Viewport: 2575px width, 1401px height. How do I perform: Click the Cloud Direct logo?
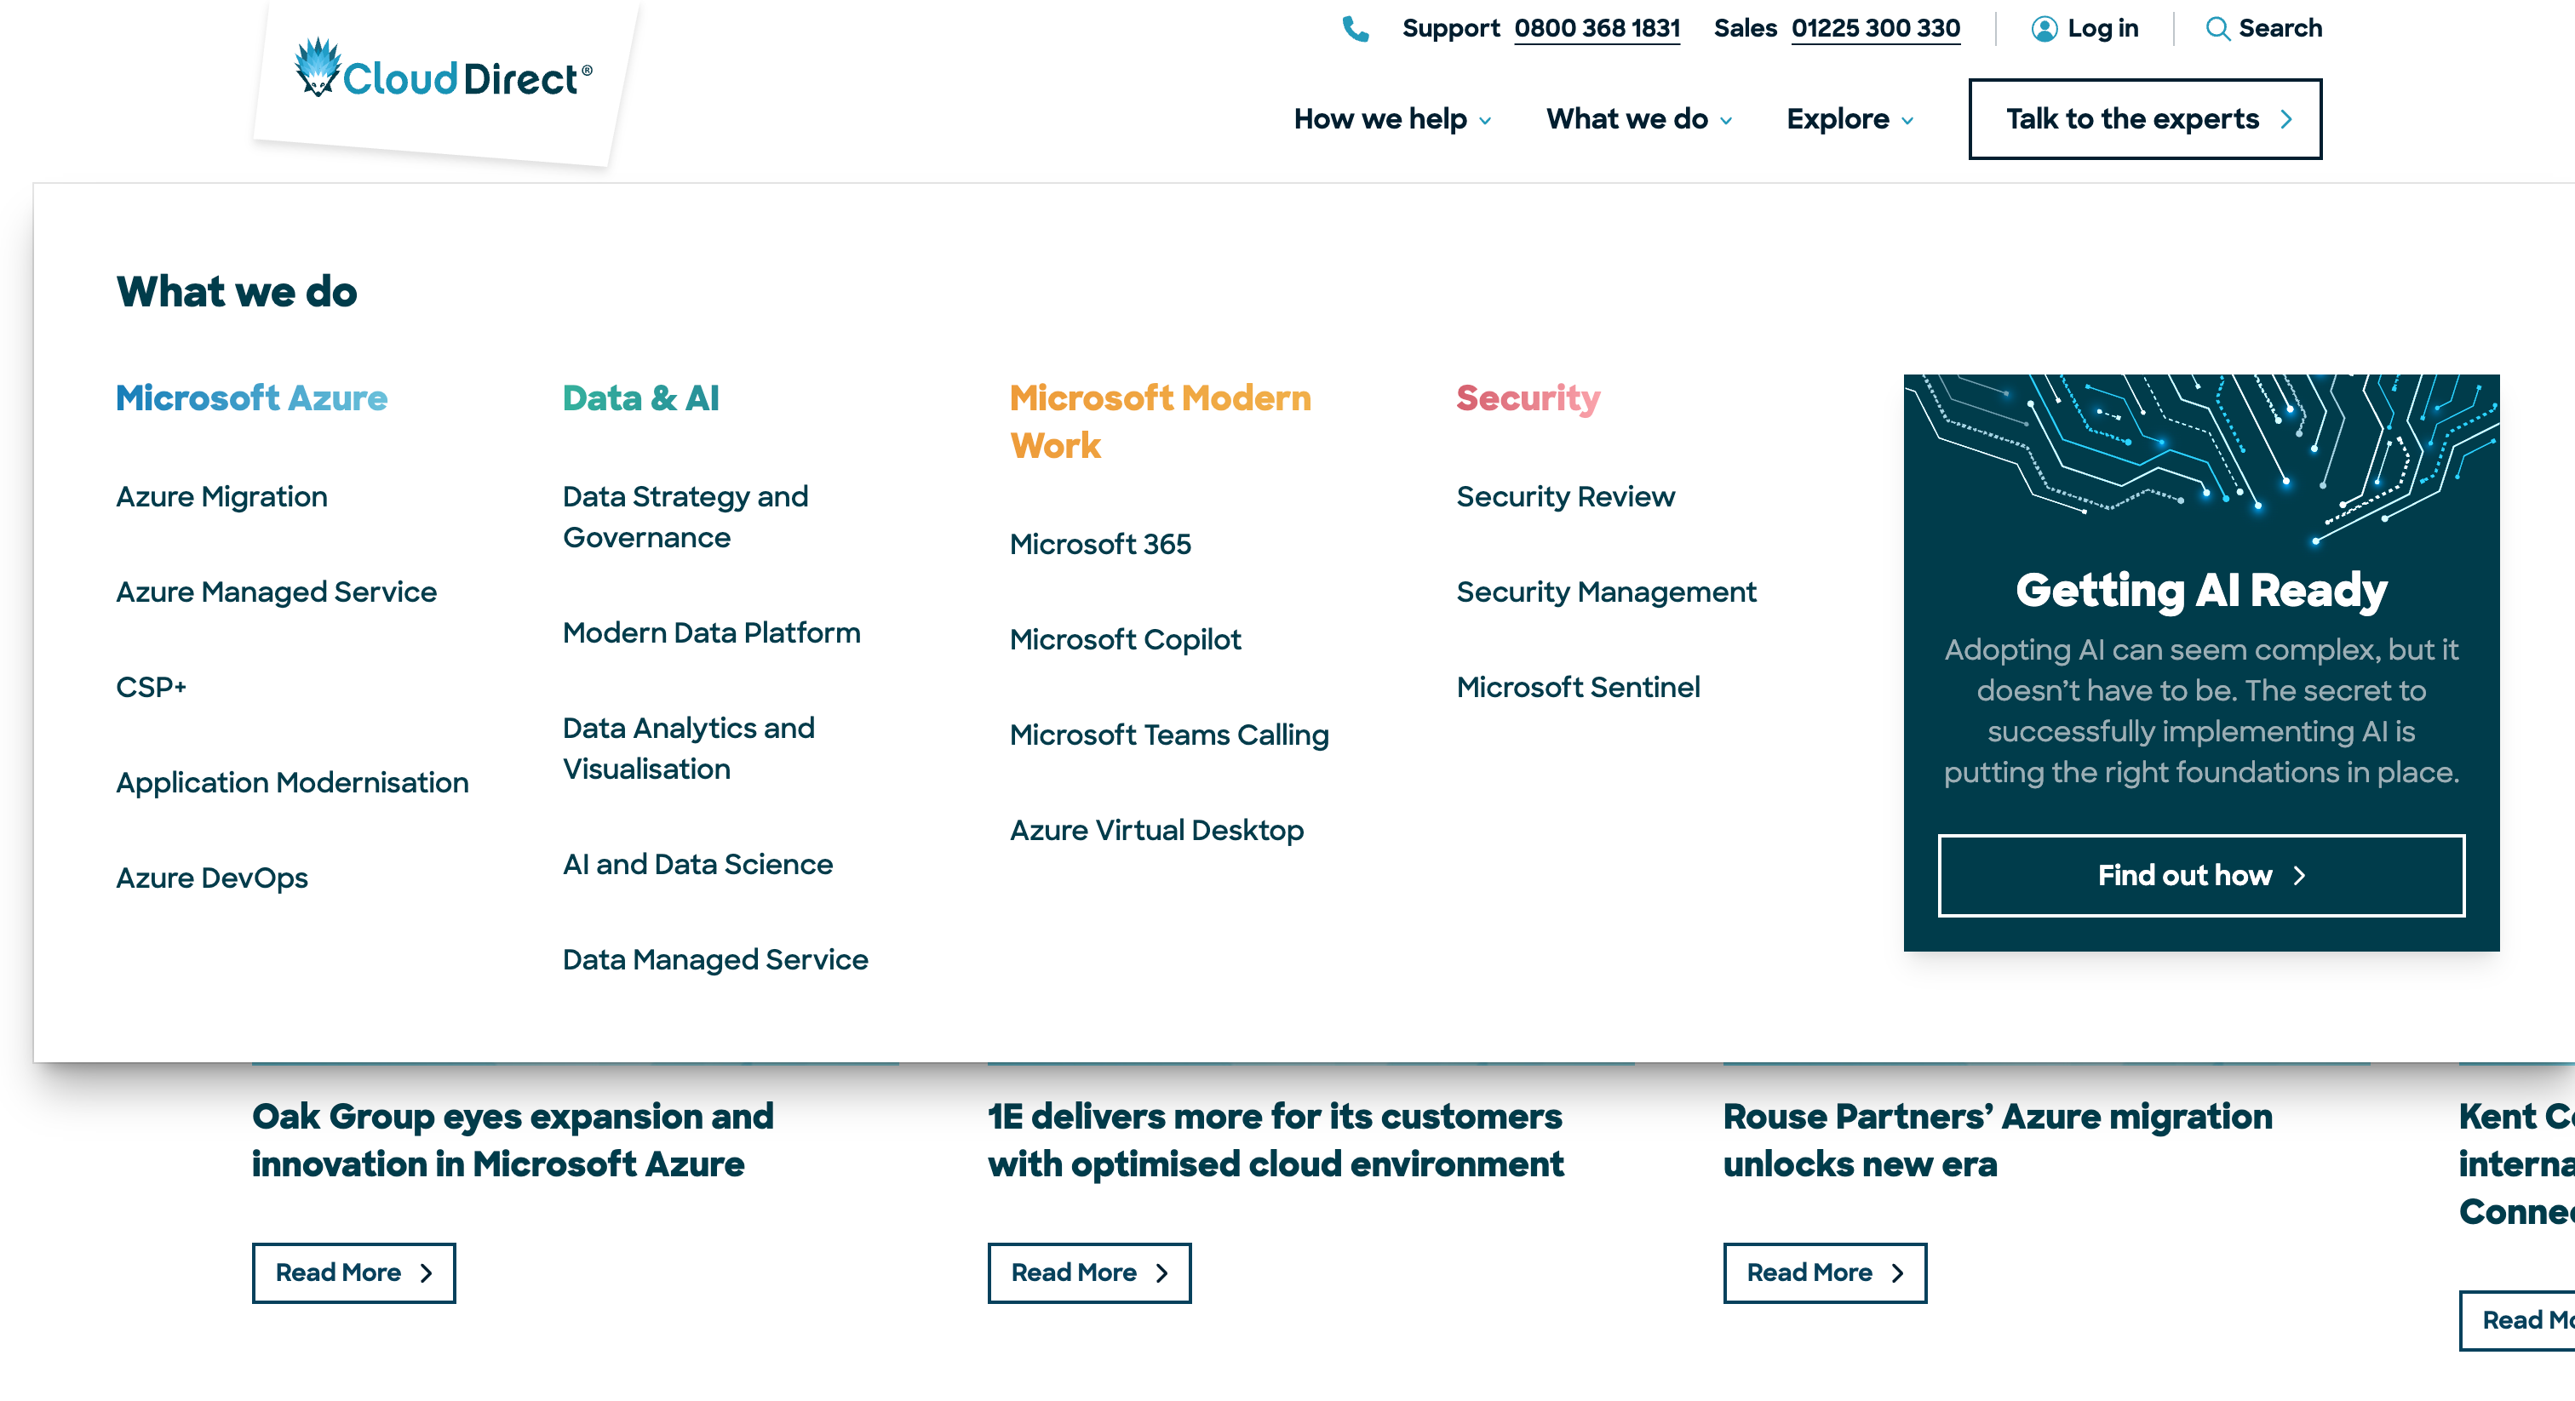point(444,70)
